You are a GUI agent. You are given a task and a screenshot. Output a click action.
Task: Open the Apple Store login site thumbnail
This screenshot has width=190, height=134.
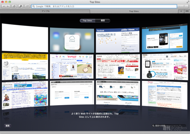point(72,93)
